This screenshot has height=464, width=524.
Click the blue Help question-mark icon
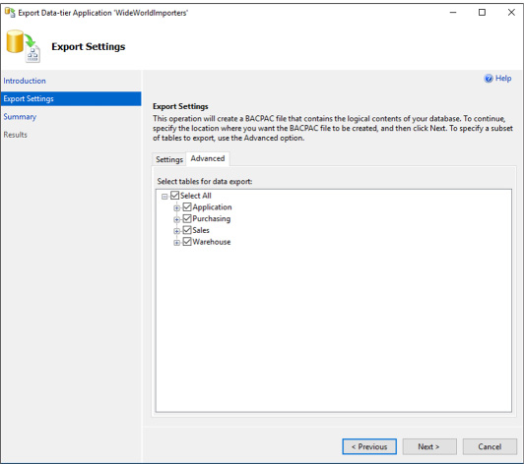click(x=489, y=79)
